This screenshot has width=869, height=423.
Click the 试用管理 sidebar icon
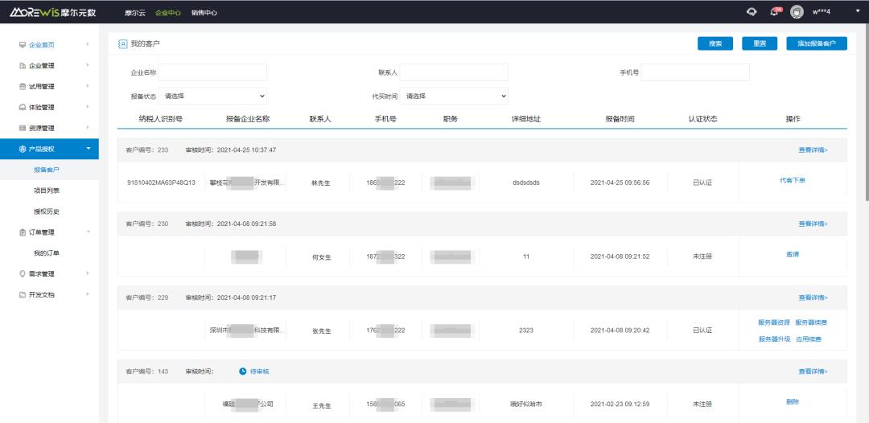click(x=23, y=87)
